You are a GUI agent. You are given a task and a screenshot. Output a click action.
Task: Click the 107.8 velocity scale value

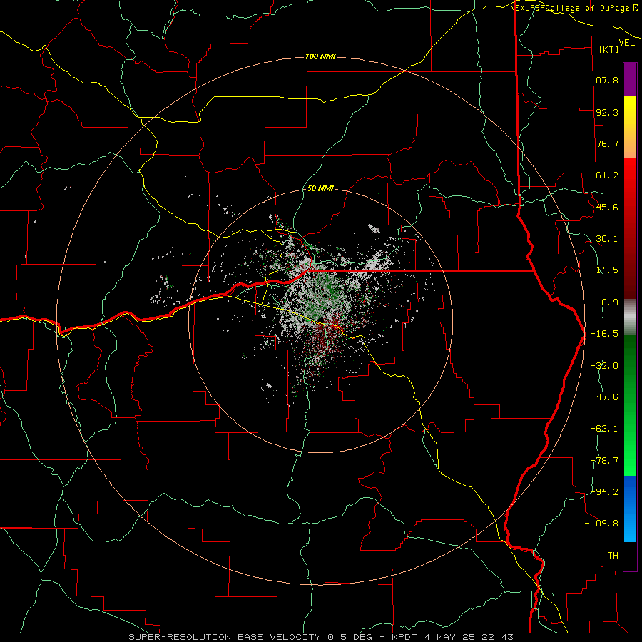(x=604, y=80)
